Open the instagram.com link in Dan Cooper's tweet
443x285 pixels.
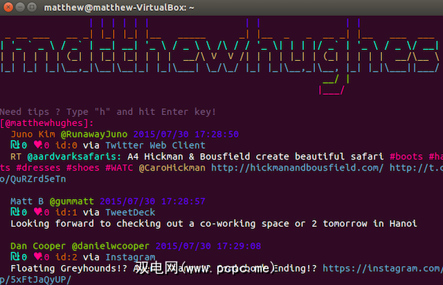[383, 268]
